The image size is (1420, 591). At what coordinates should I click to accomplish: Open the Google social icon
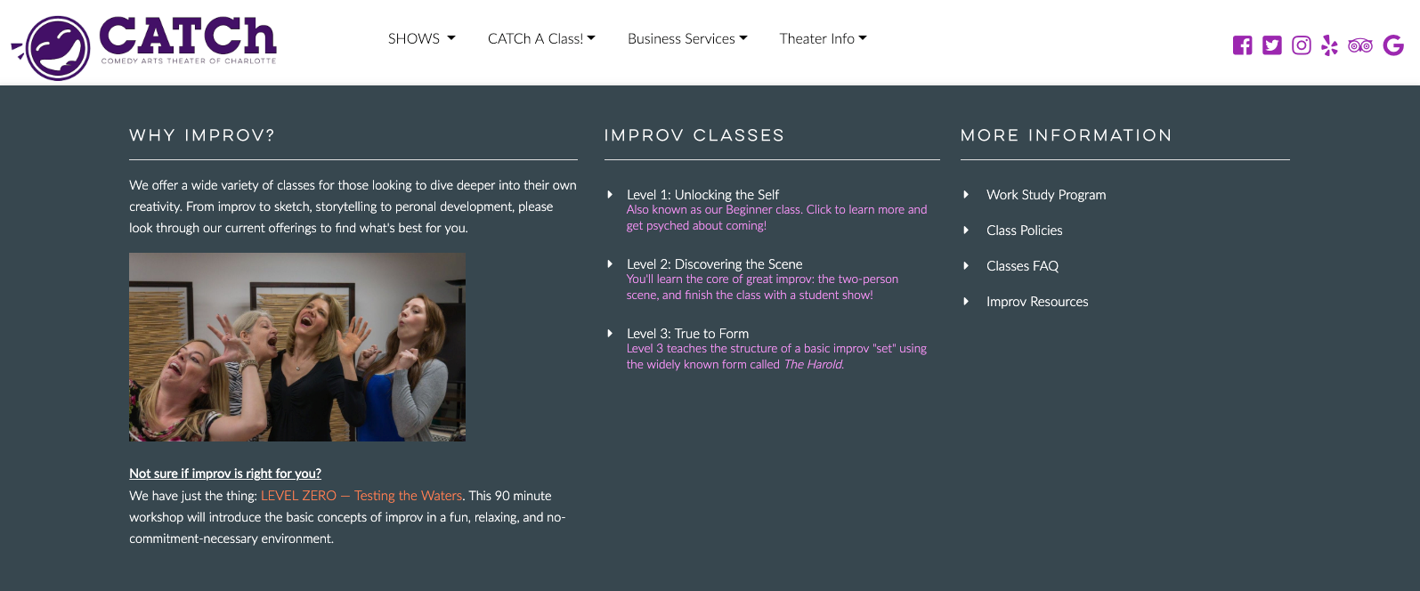point(1393,45)
